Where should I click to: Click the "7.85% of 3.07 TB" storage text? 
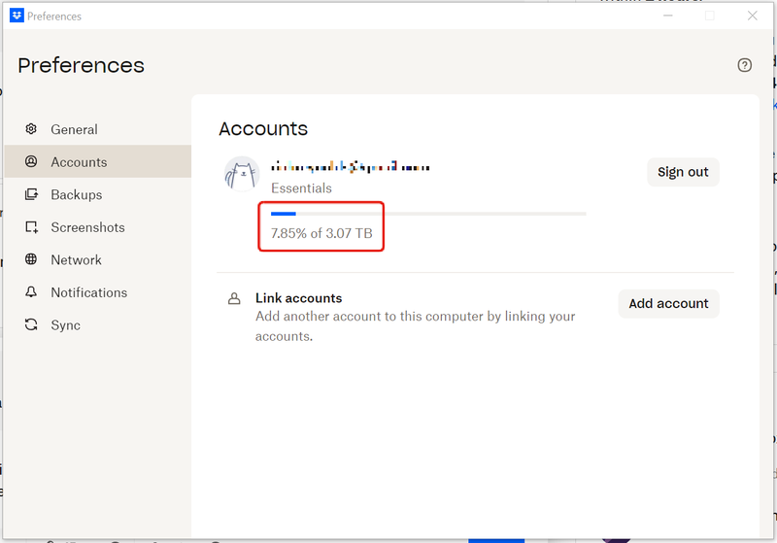tap(321, 233)
